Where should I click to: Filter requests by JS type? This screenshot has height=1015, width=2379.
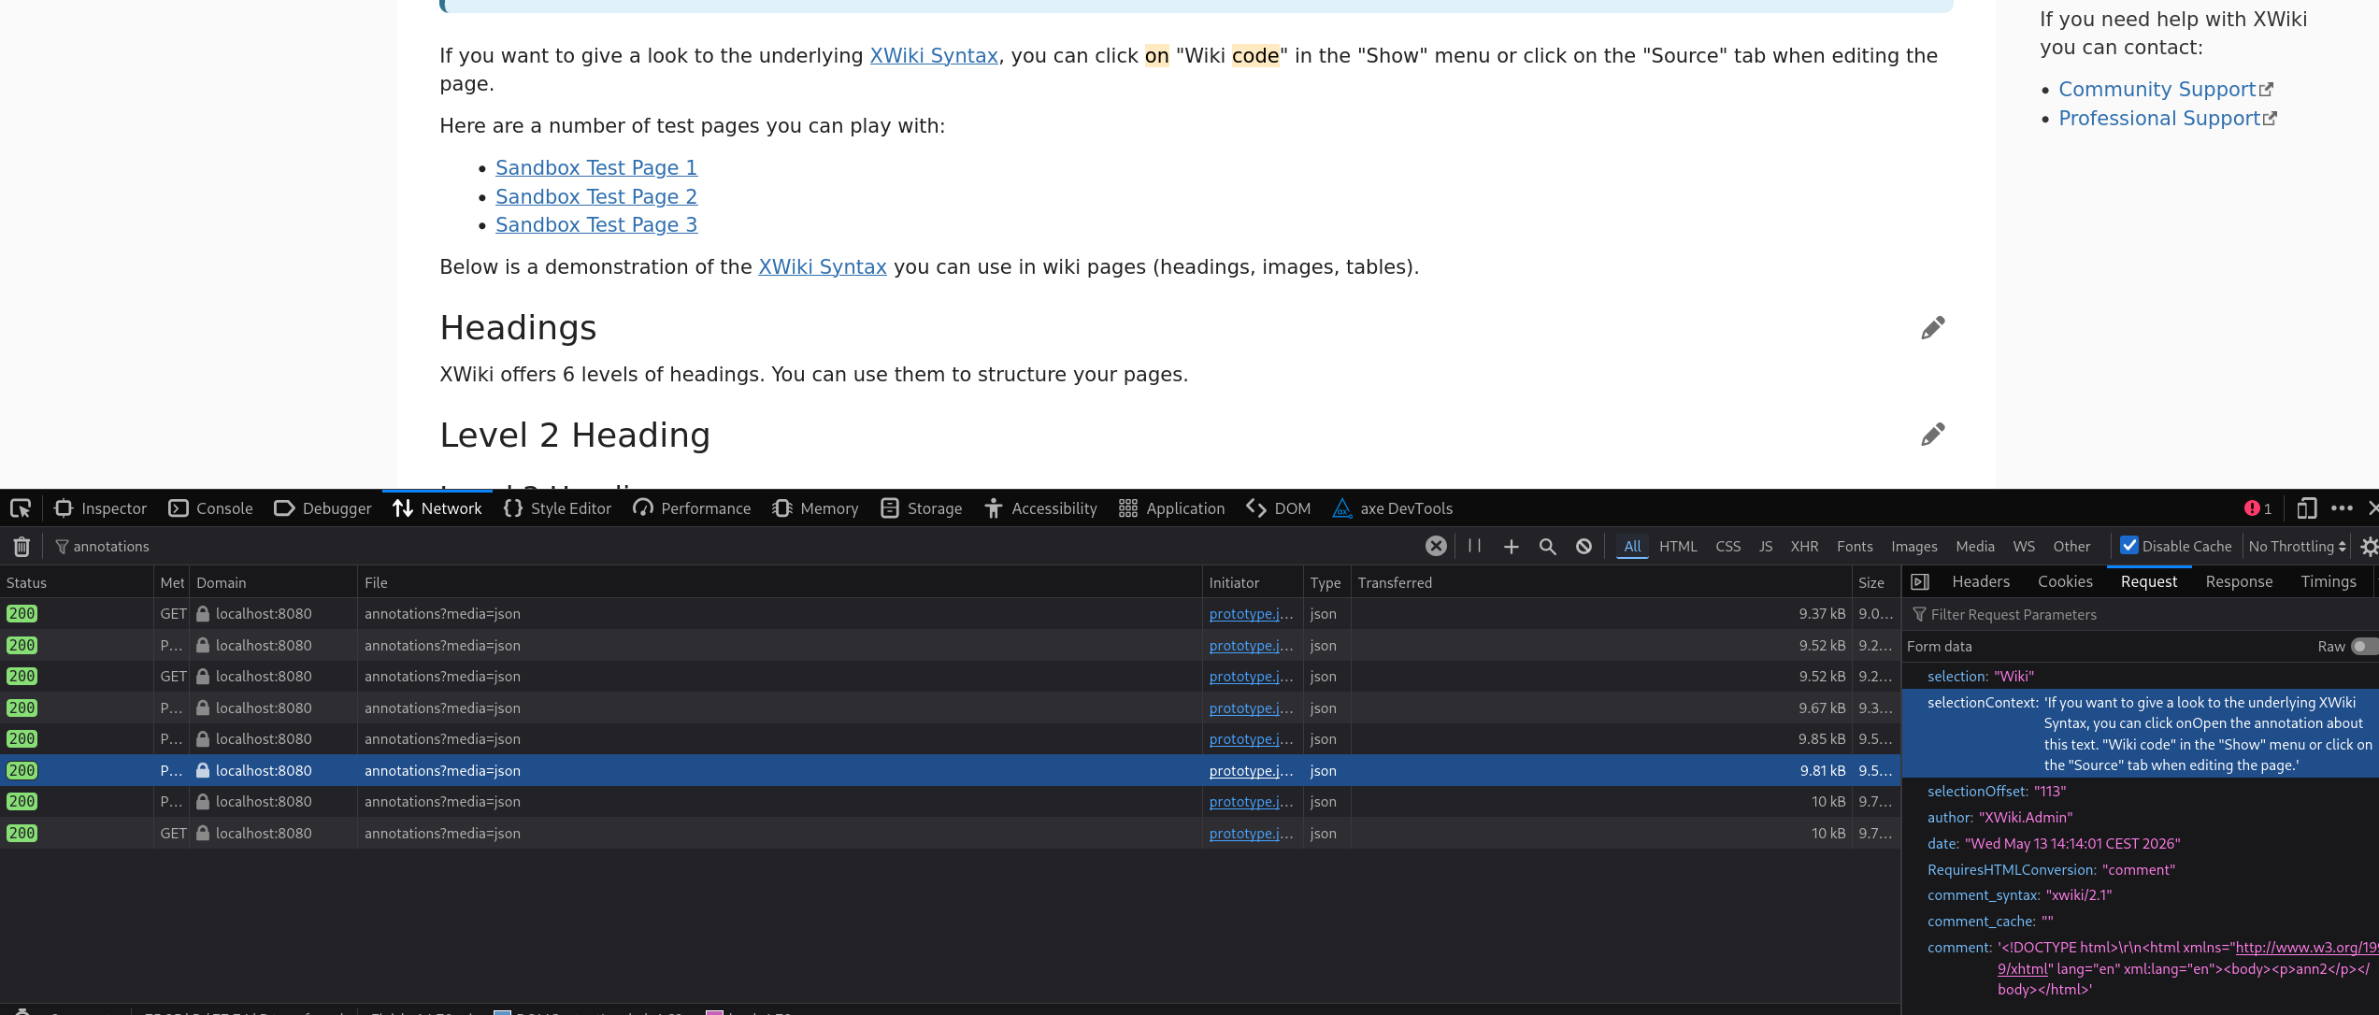point(1766,547)
